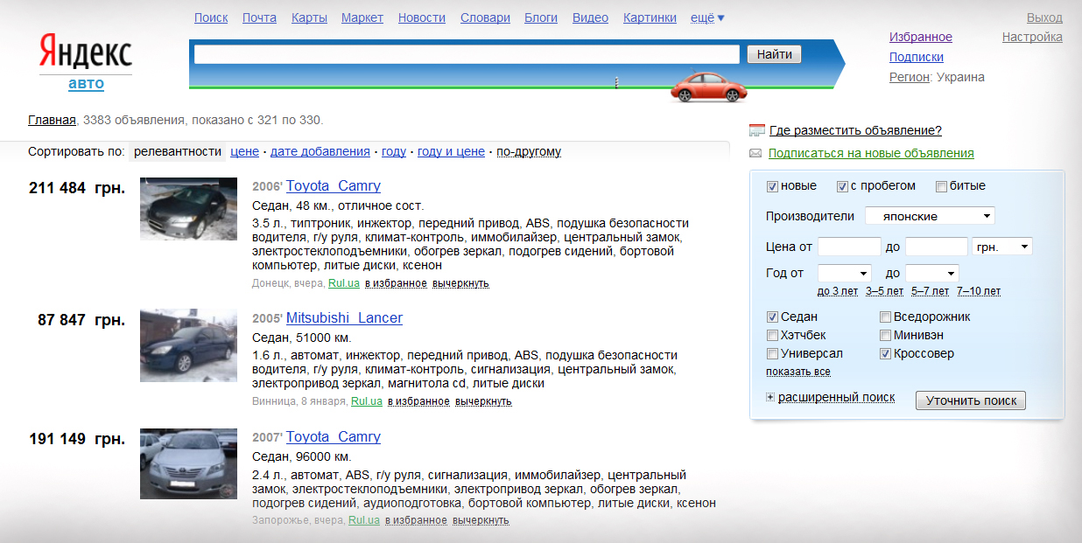Open the 2006 Toyota Camry thumbnail
Viewport: 1082px width, 543px height.
coord(188,210)
